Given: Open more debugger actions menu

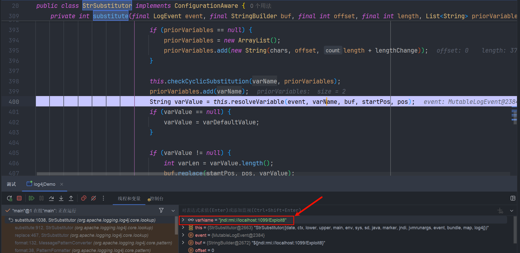Looking at the screenshot, I should coord(103,198).
